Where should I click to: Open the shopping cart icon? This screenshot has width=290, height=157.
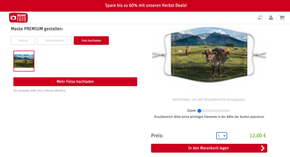(282, 18)
